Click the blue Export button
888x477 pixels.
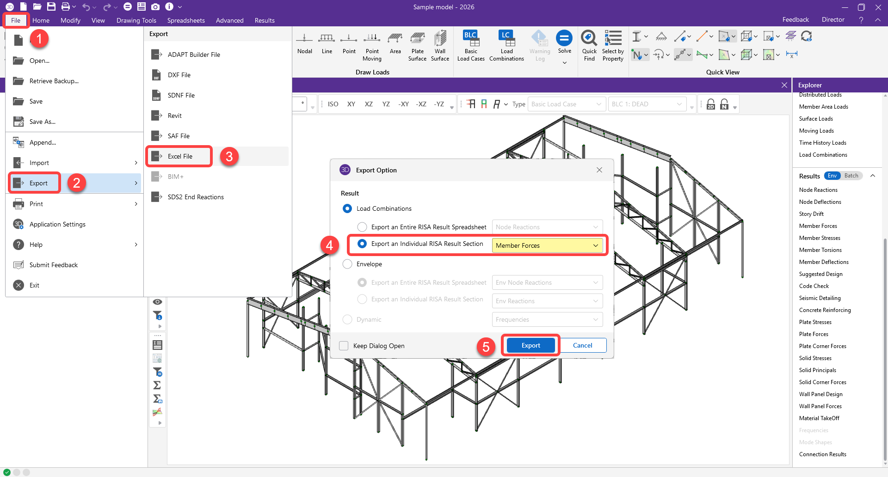coord(530,345)
